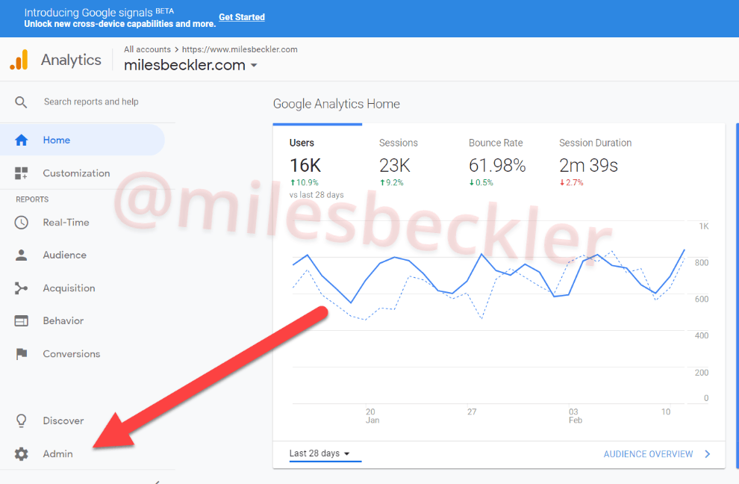Click the Home house icon
Screen dimensions: 739x484
21,140
